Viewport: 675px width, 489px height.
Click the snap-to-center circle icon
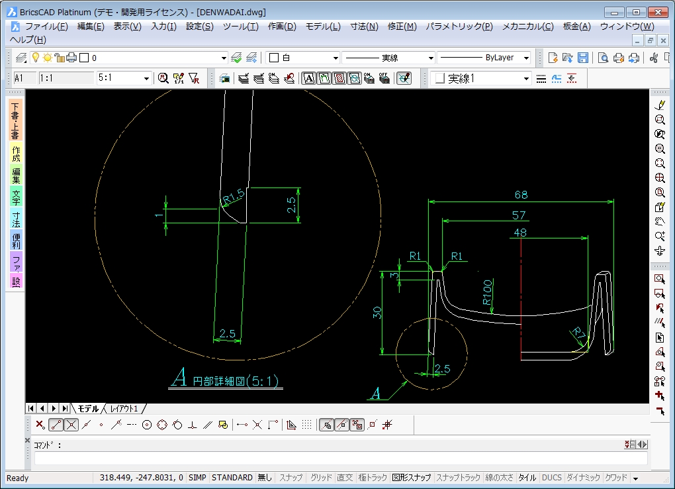147,425
